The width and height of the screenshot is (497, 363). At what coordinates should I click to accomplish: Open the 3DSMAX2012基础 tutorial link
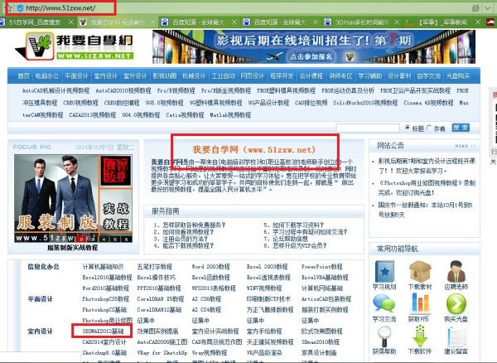tap(103, 331)
